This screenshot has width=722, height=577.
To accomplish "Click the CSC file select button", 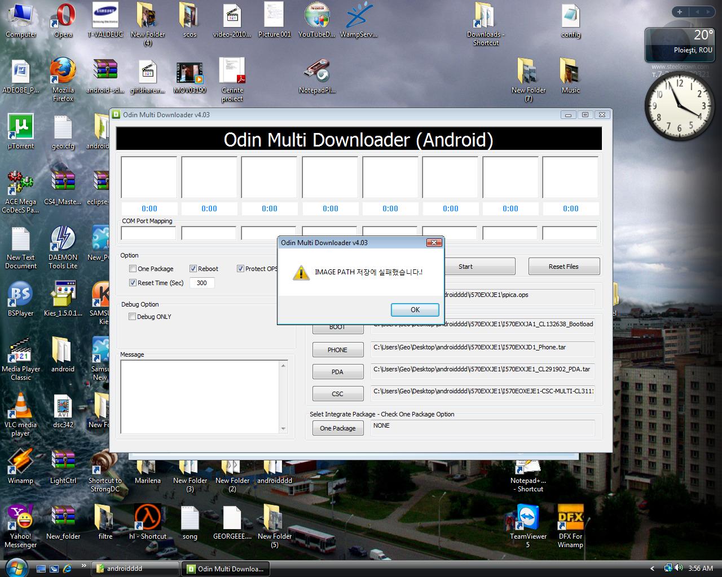I will pos(337,394).
